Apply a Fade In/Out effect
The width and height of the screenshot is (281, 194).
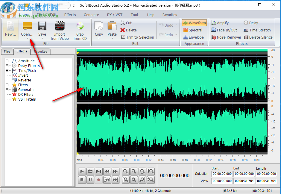tap(225, 30)
